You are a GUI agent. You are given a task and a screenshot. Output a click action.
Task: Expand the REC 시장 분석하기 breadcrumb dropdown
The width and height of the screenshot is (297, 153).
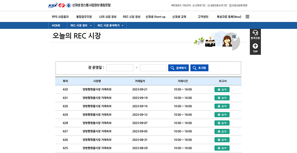[x=110, y=25]
